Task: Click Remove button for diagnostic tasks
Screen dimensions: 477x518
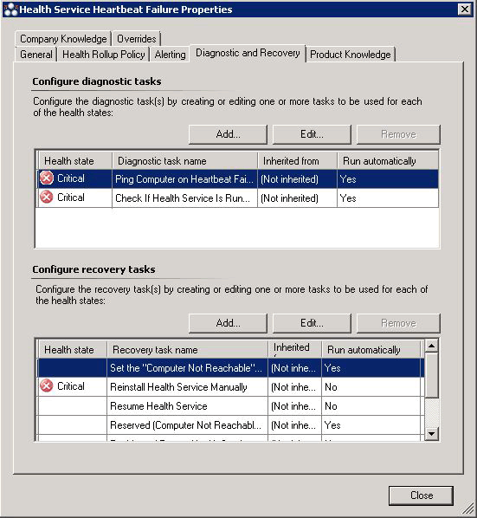Action: pyautogui.click(x=398, y=134)
